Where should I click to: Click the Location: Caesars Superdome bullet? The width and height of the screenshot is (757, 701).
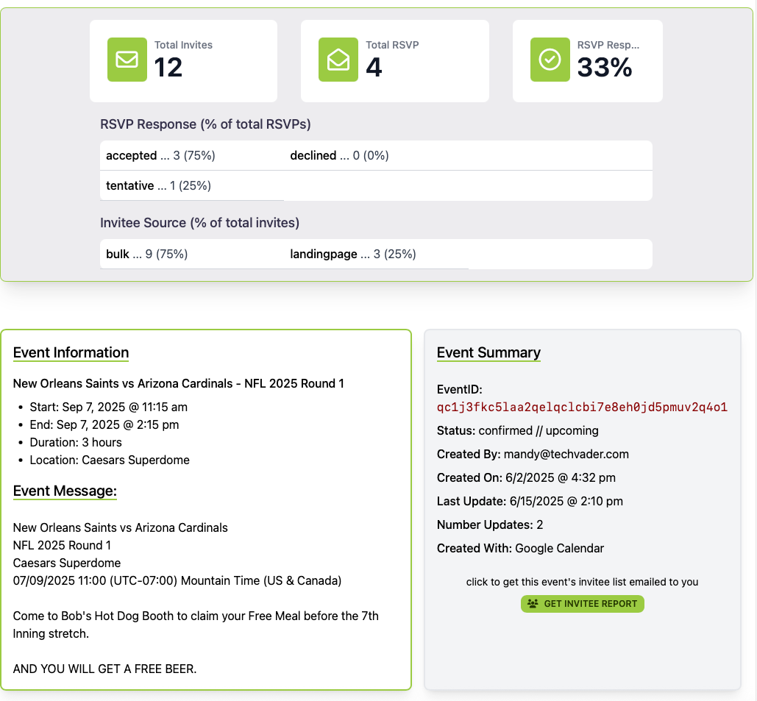coord(110,460)
